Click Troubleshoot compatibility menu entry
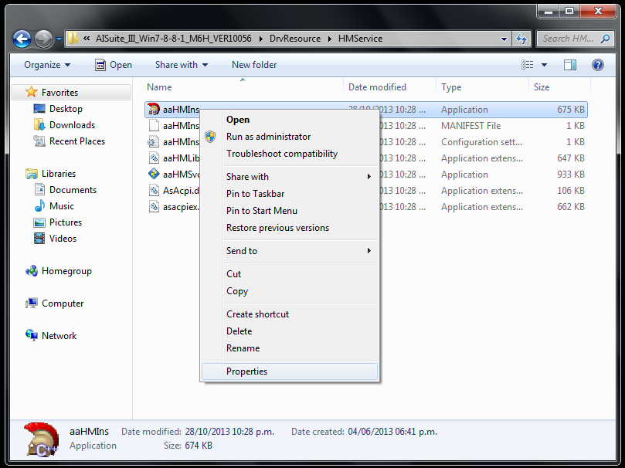The width and height of the screenshot is (625, 468). 281,154
